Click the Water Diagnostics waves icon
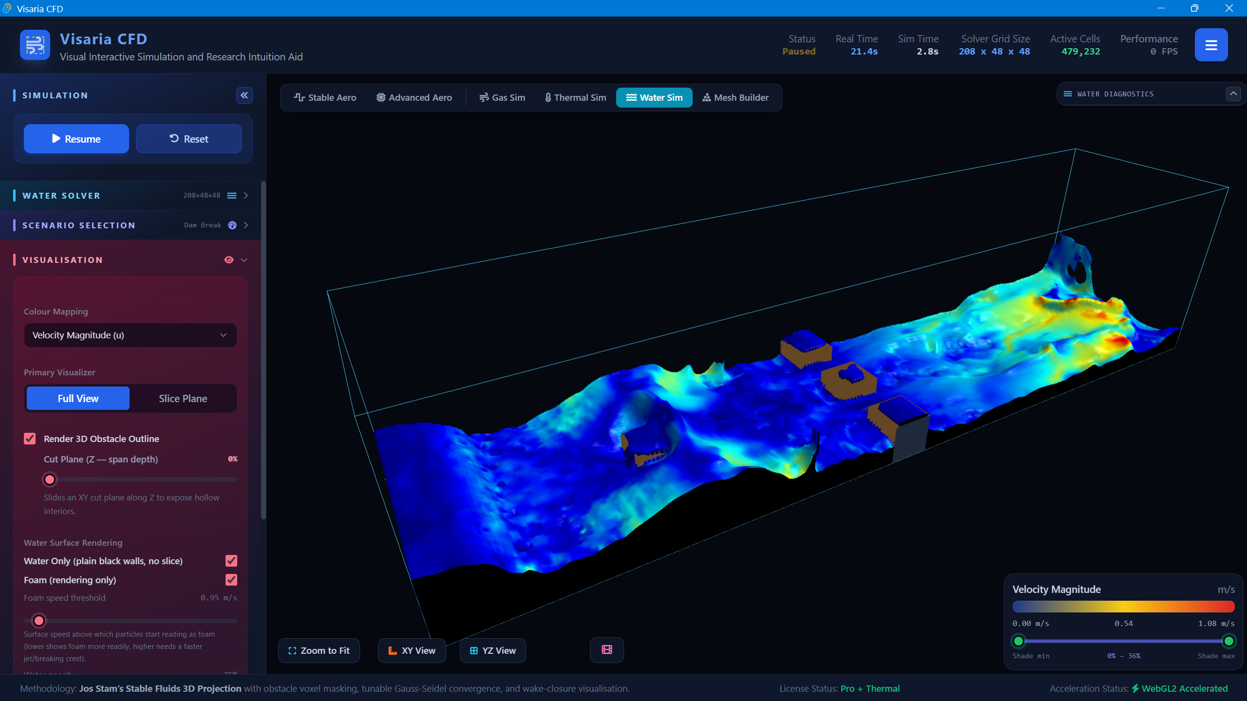Image resolution: width=1247 pixels, height=701 pixels. [x=1068, y=94]
